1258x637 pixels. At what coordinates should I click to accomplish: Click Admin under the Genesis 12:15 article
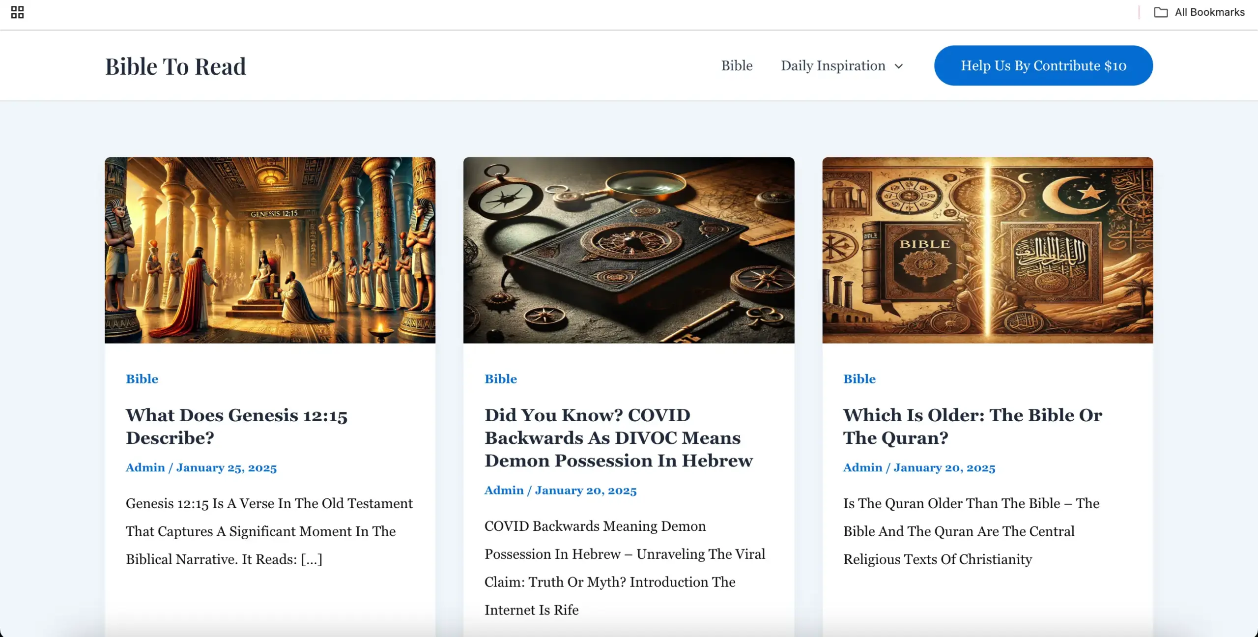coord(144,467)
